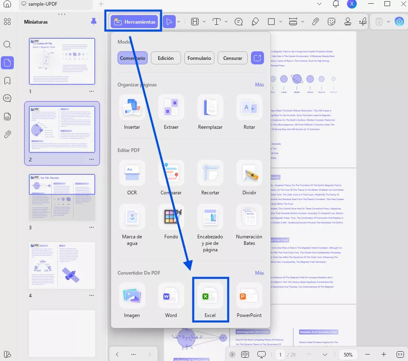This screenshot has width=408, height=361.
Task: Click the attachment paperclip toolbar icon
Action: coord(315,22)
